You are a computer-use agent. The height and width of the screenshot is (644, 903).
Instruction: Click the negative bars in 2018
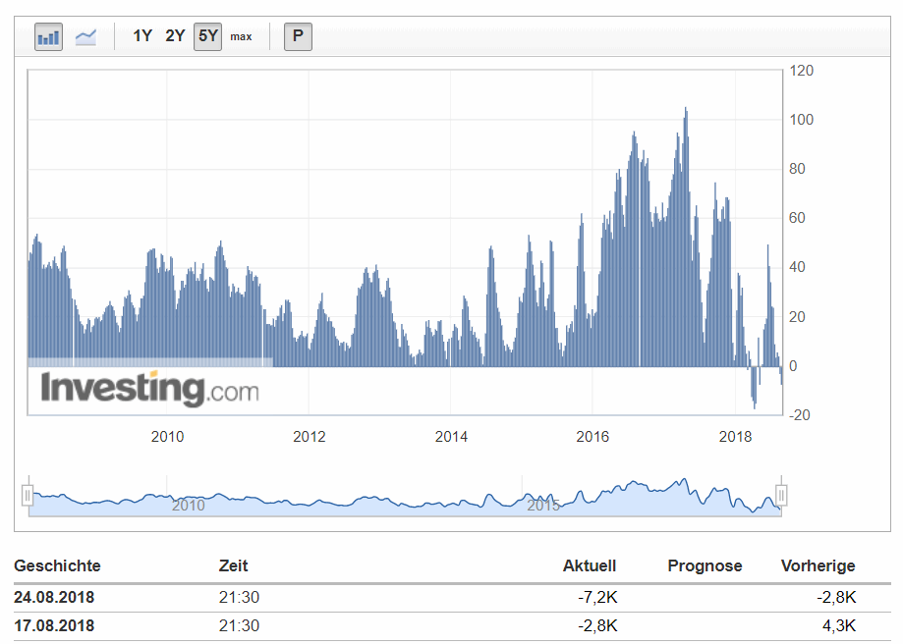754,388
